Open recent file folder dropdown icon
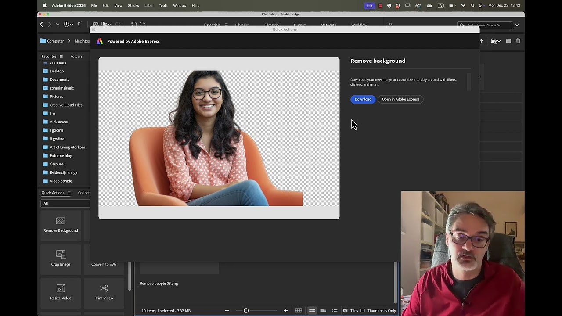The image size is (562, 316). [496, 41]
